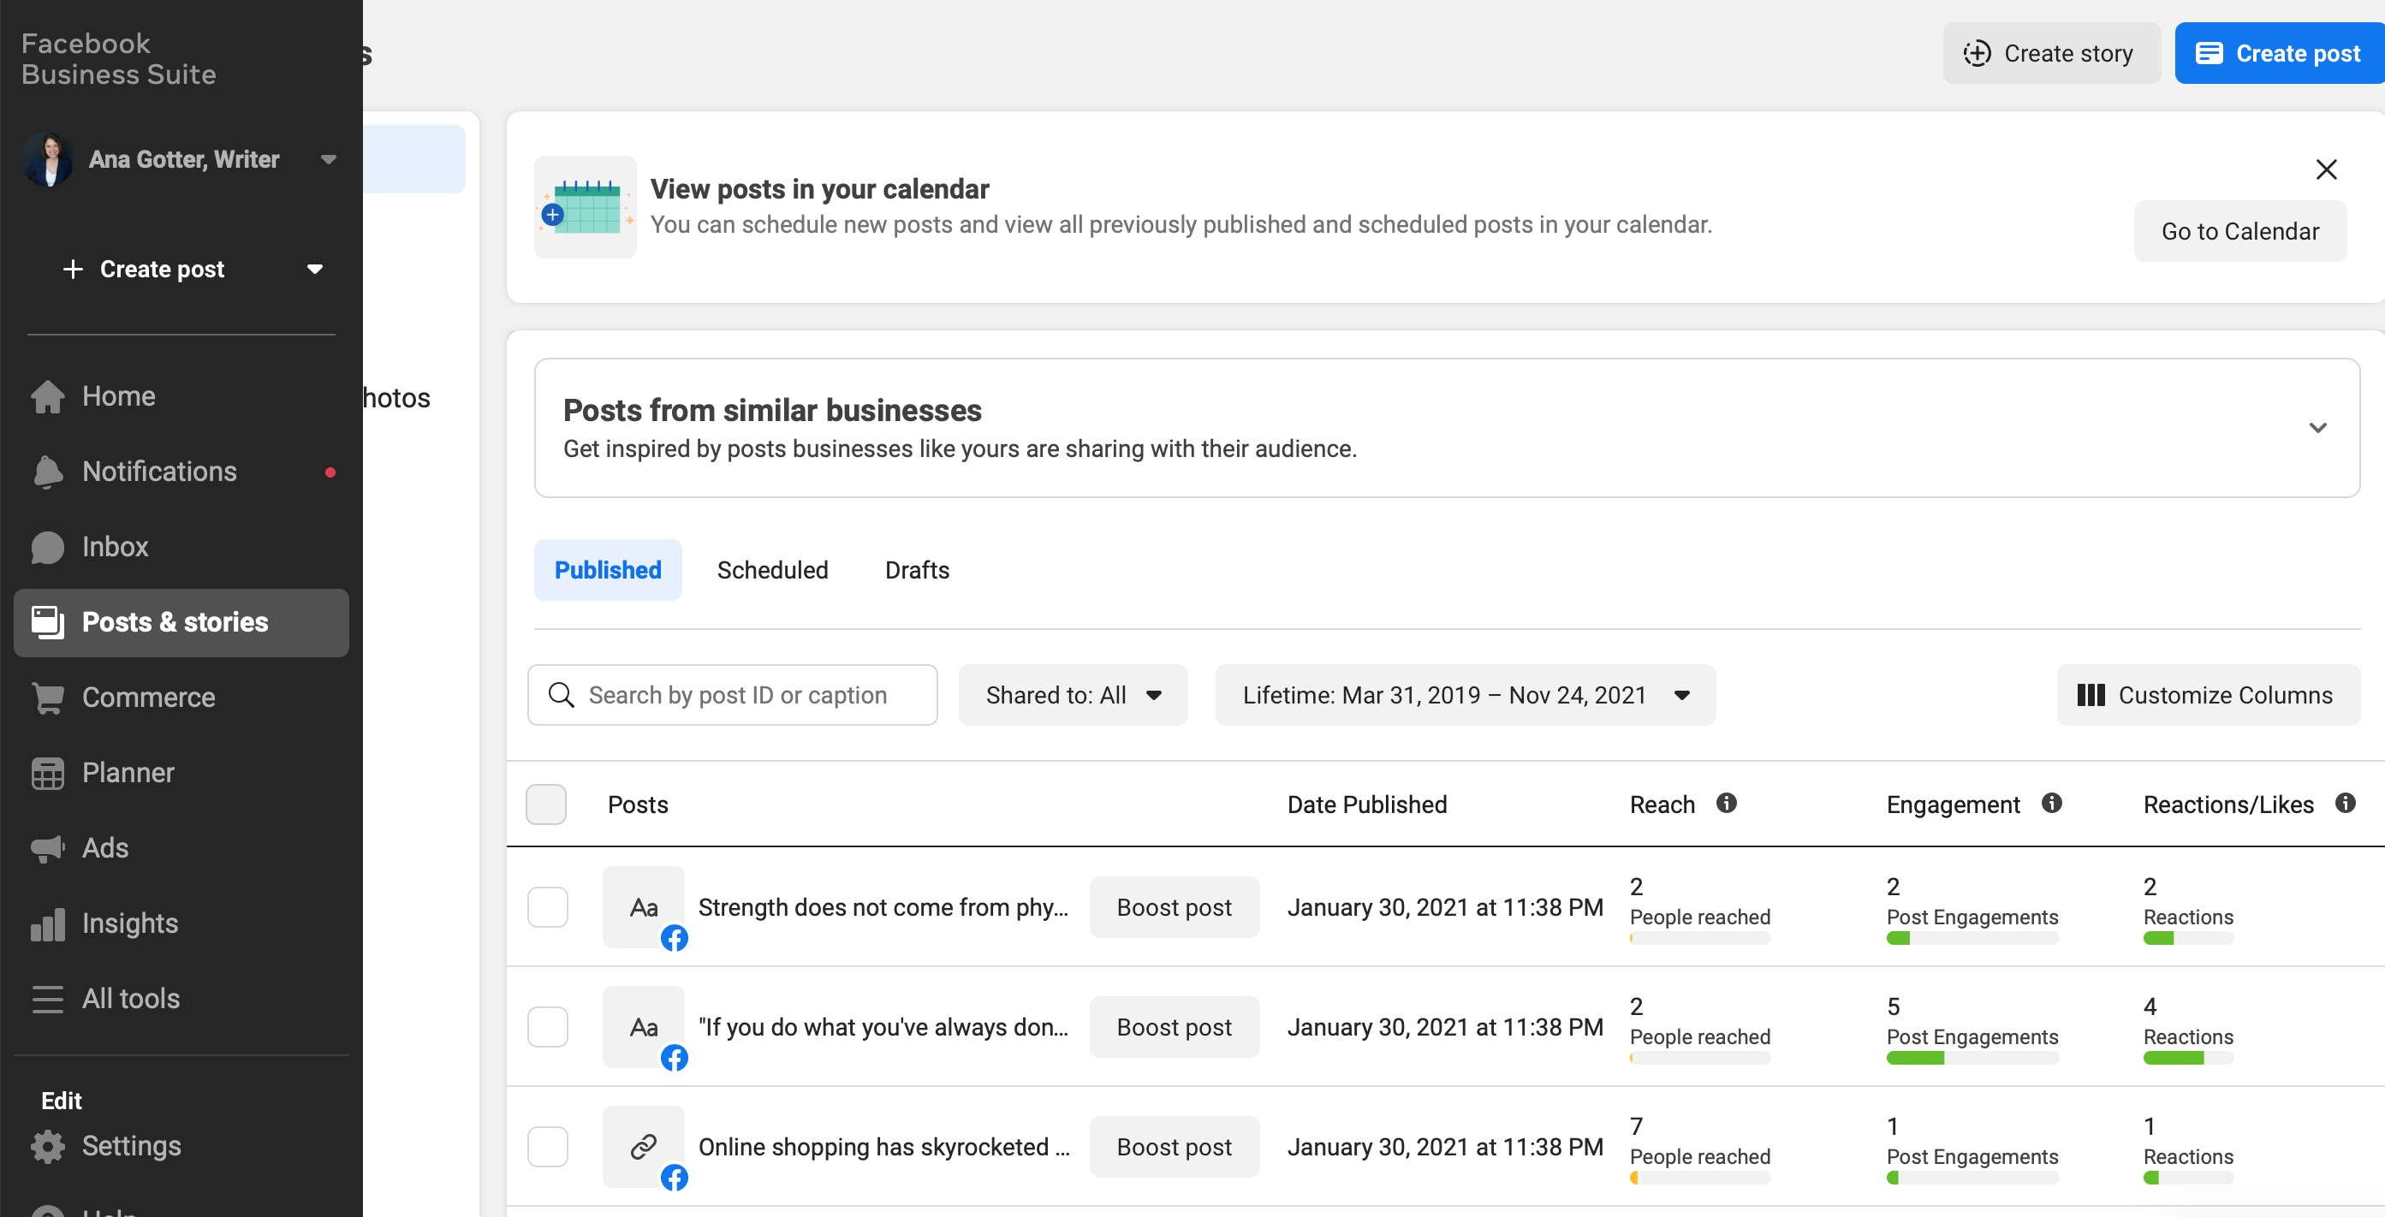Click the Commerce sidebar icon
The height and width of the screenshot is (1217, 2385).
pyautogui.click(x=46, y=697)
